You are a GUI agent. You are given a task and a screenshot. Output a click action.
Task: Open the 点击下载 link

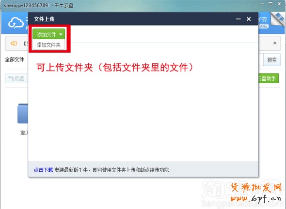43,170
